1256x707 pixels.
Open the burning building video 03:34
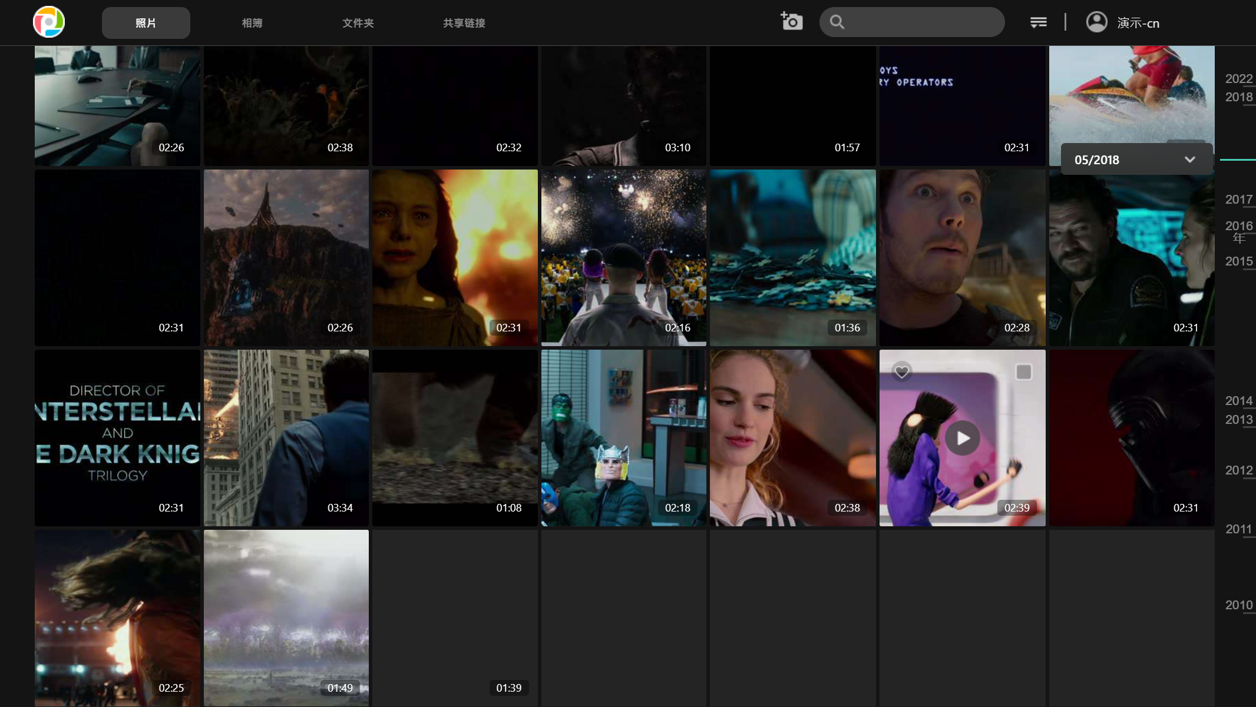[286, 438]
